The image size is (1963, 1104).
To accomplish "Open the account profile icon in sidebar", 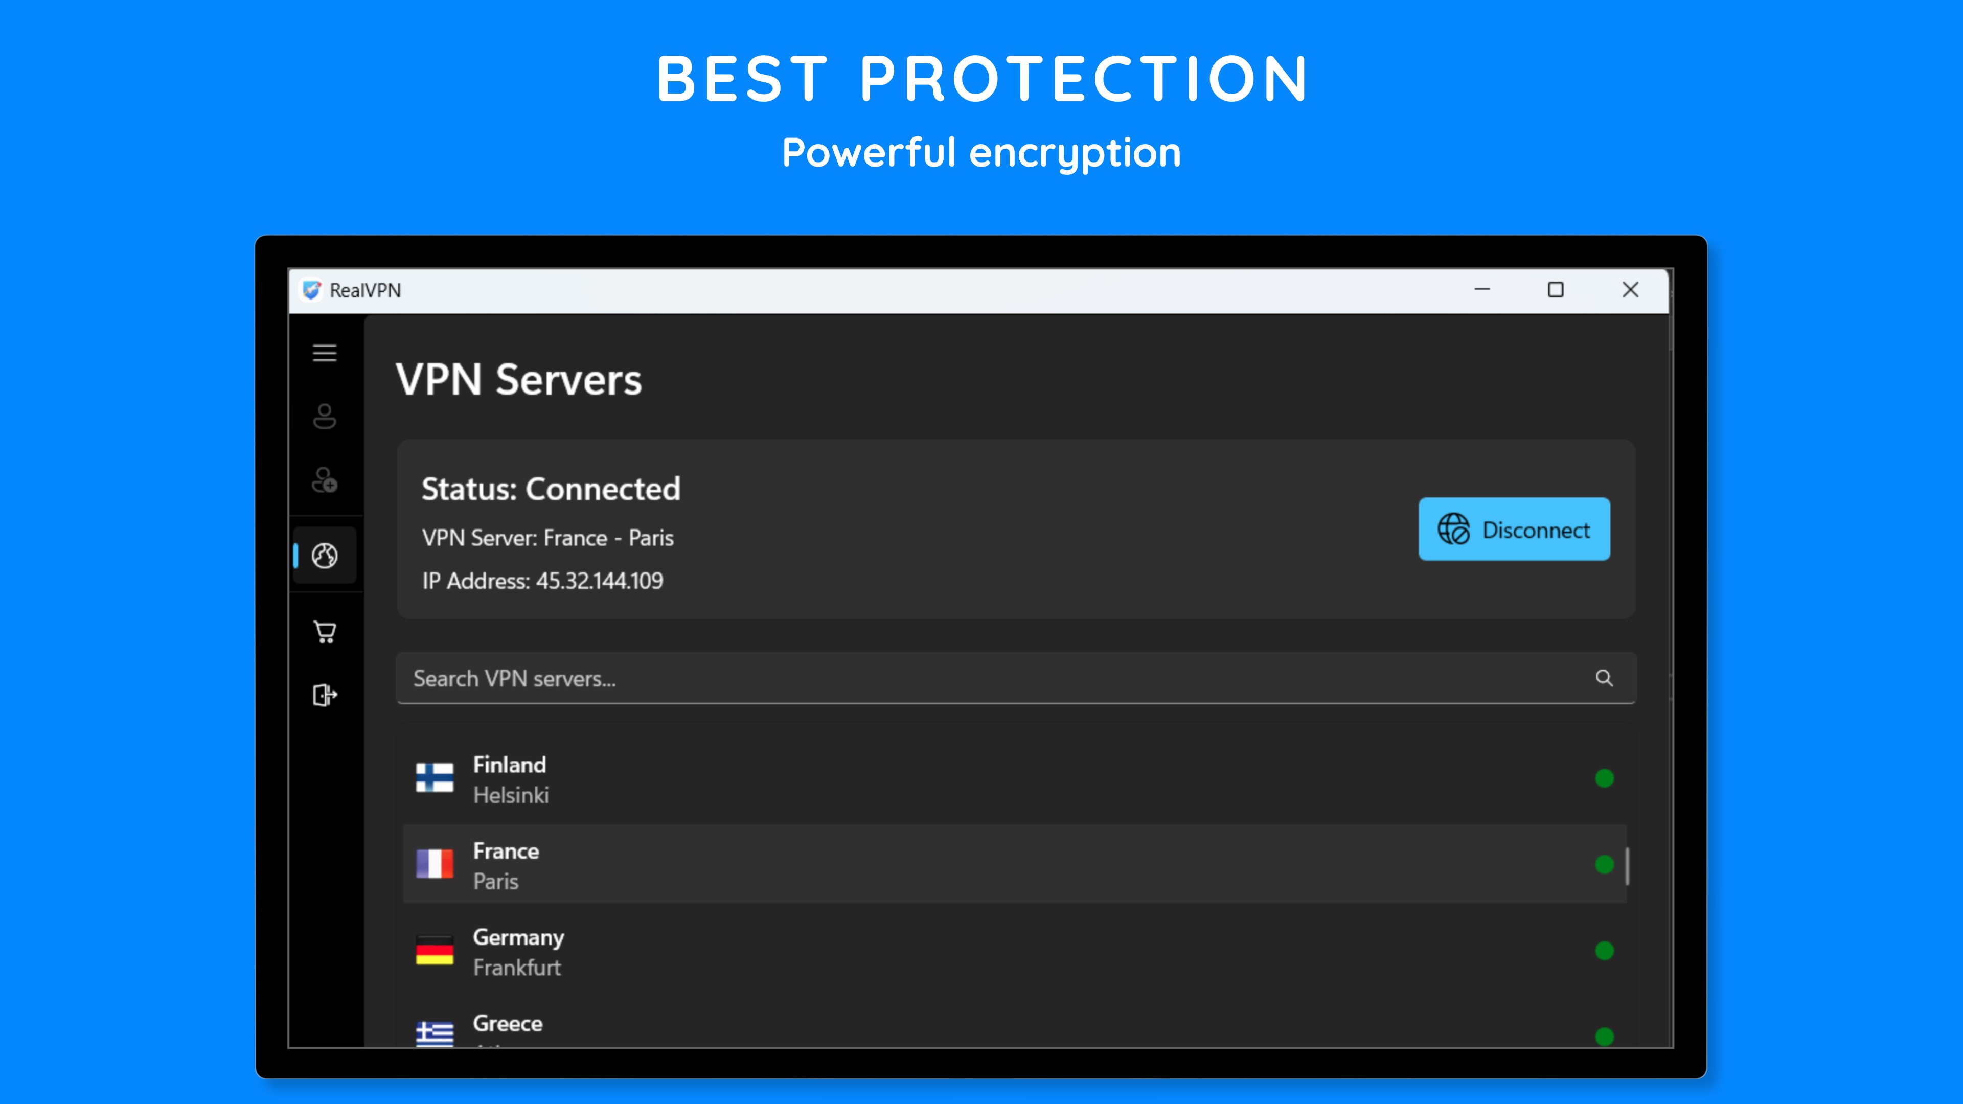I will (x=325, y=417).
